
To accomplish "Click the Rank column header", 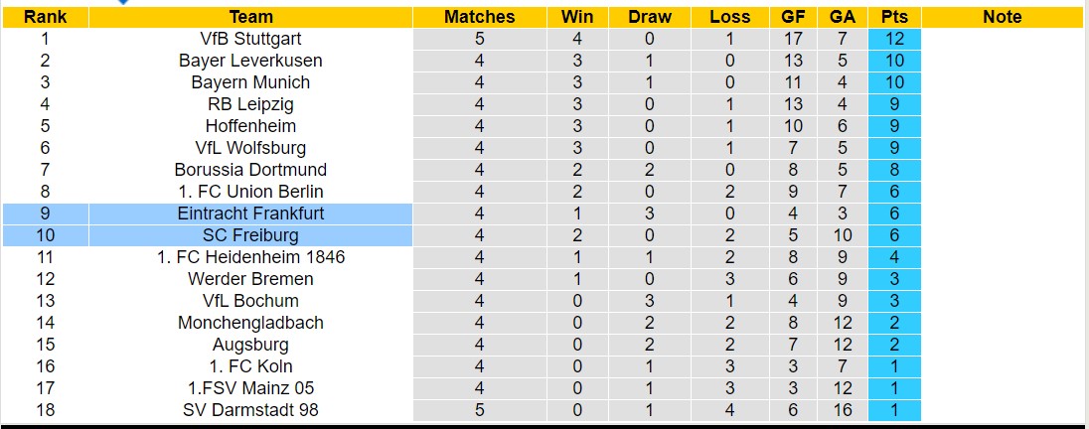I will 45,17.
